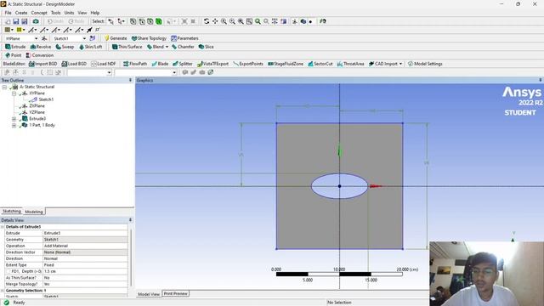Screen dimensions: 544x306
Task: Switch to the Print Preview tab
Action: click(x=176, y=293)
